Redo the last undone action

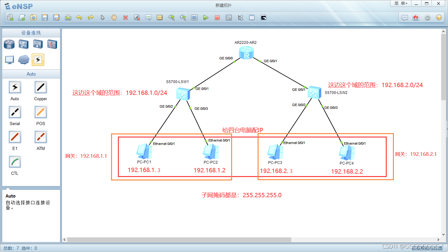91,17
